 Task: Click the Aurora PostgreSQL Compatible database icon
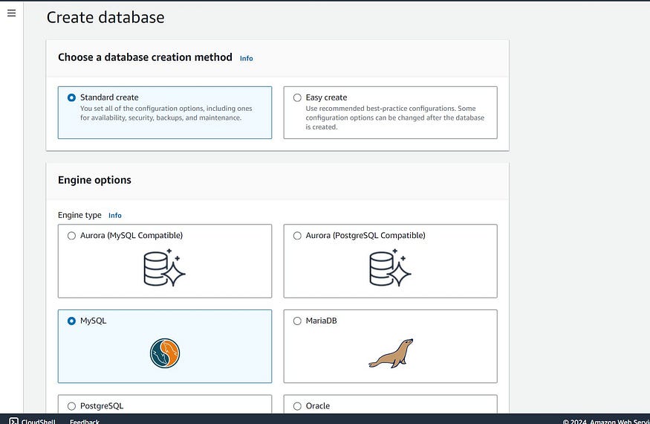tap(390, 268)
